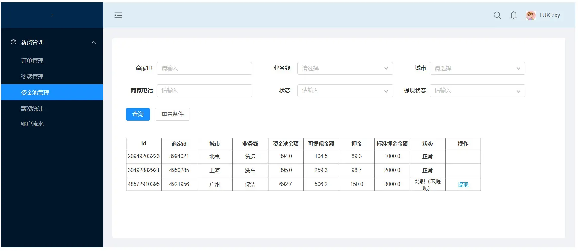Navigate to 账户流水 page

click(x=32, y=124)
